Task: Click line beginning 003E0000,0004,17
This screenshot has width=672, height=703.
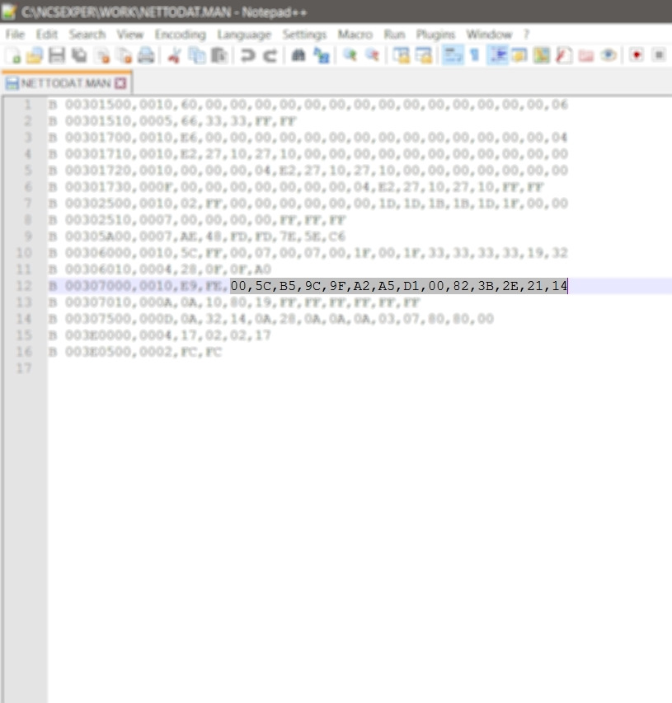Action: click(x=160, y=335)
